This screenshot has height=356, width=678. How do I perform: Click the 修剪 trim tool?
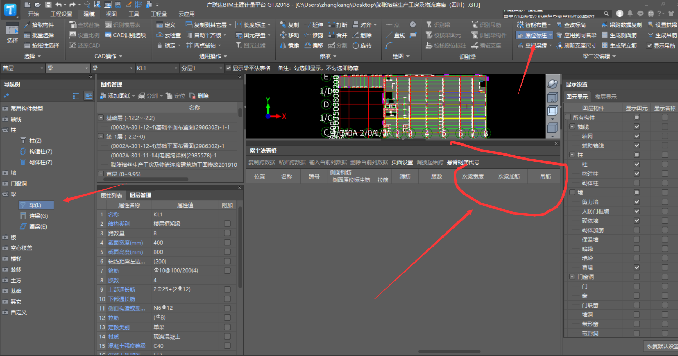pyautogui.click(x=314, y=35)
